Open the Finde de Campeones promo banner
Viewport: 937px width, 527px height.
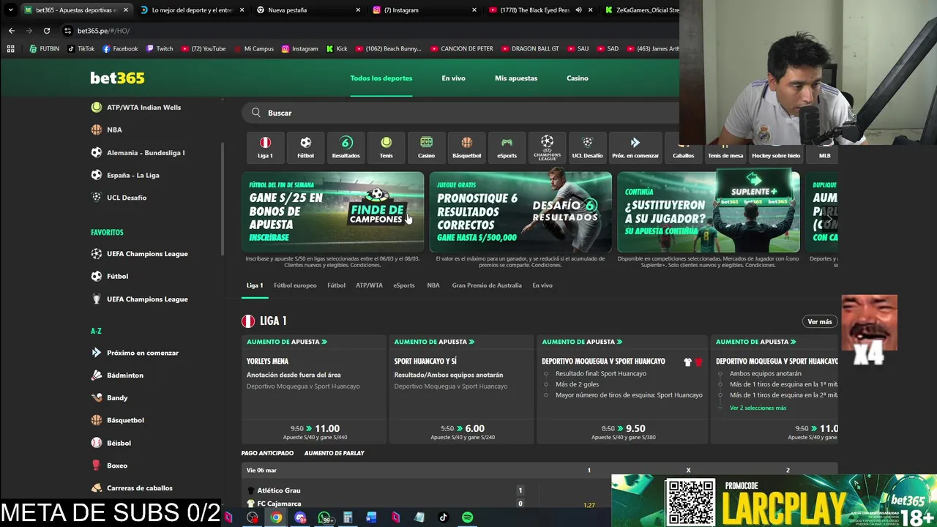[x=333, y=212]
